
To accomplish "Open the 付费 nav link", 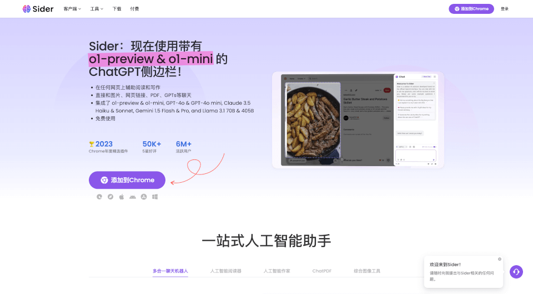I will point(134,9).
